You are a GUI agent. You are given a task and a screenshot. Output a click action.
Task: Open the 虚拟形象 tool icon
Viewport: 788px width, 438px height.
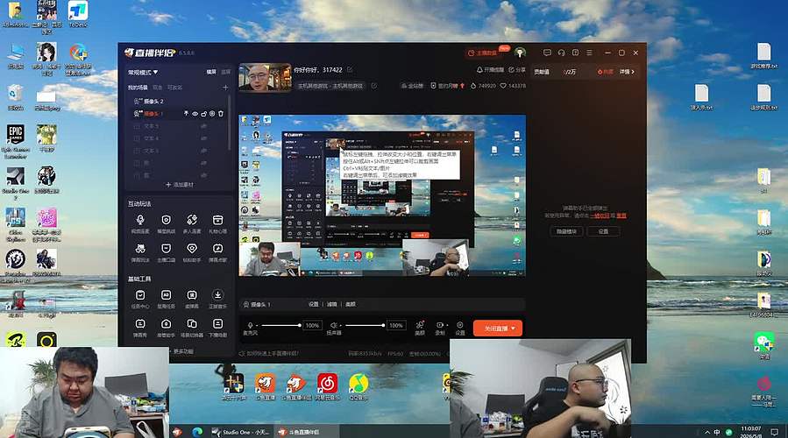tap(192, 295)
